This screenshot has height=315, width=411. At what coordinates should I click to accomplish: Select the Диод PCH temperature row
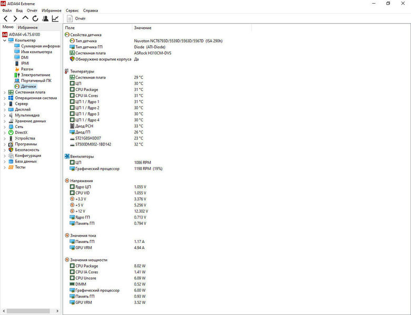[x=106, y=126]
